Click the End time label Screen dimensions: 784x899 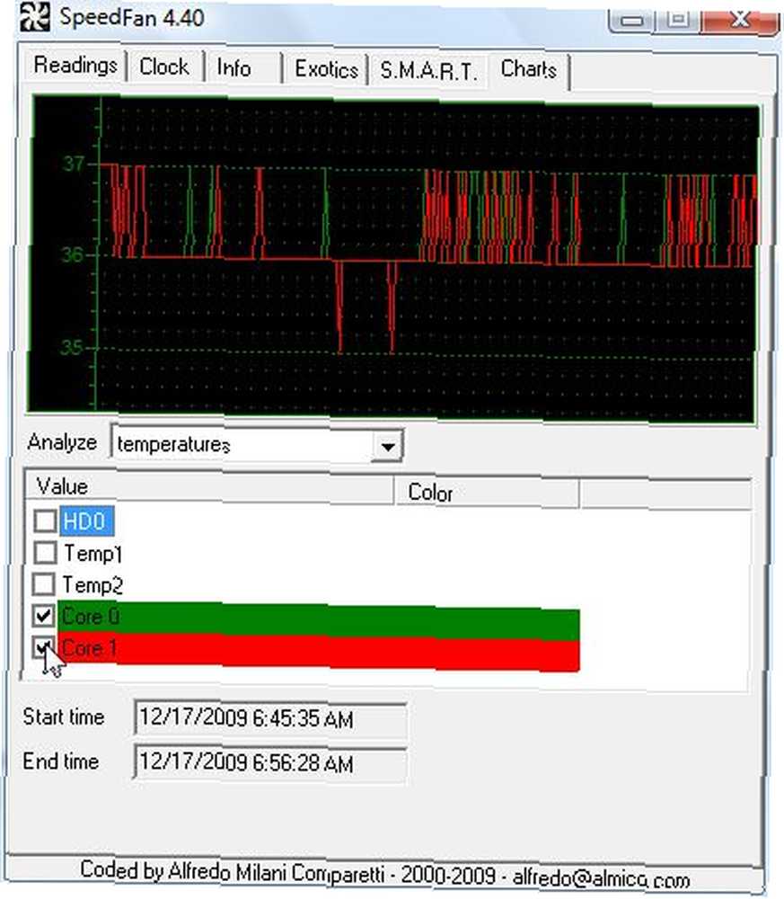(61, 761)
